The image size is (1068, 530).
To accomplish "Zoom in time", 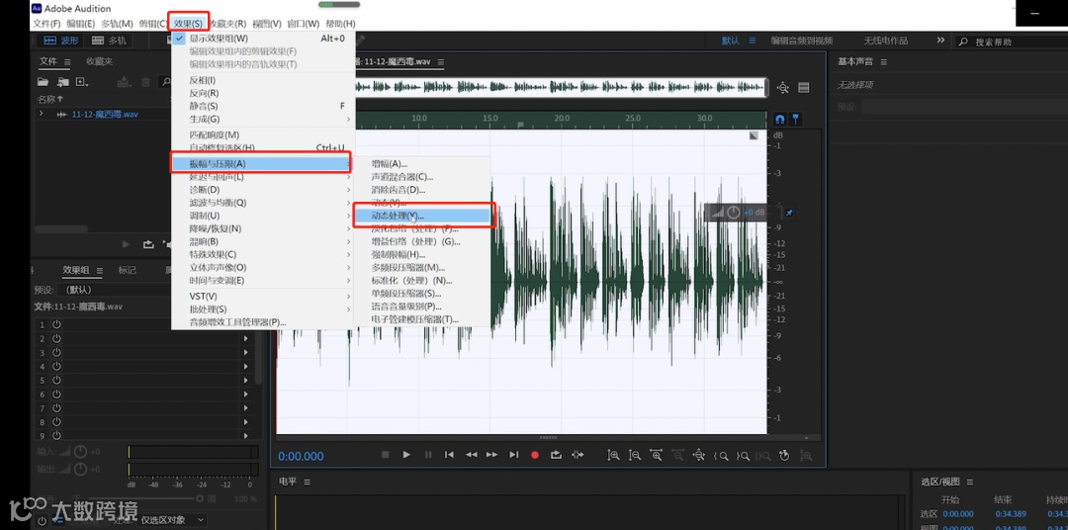I will tap(656, 456).
